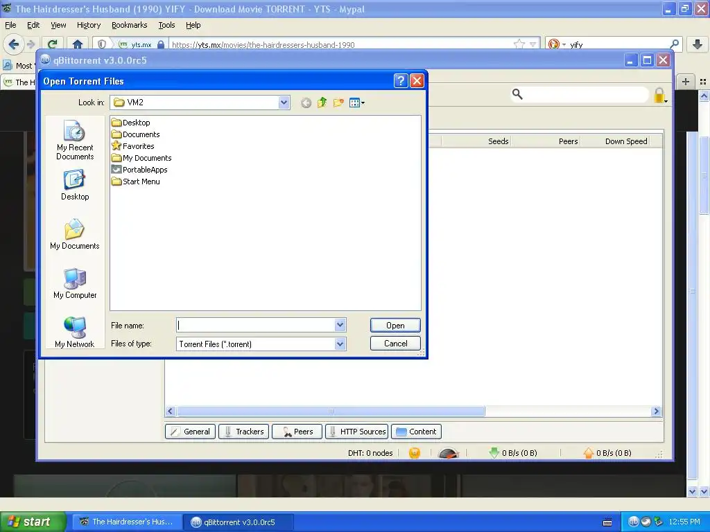Open My Network in places sidebar
This screenshot has width=710, height=532.
[75, 332]
